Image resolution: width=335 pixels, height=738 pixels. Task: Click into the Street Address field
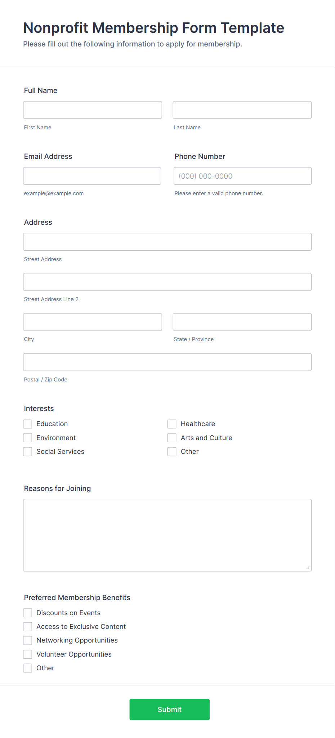tap(167, 242)
